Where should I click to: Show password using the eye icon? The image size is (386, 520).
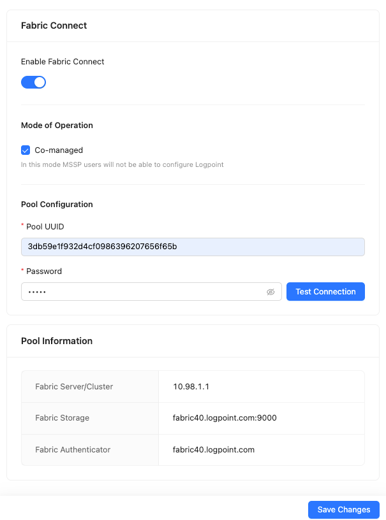[271, 292]
